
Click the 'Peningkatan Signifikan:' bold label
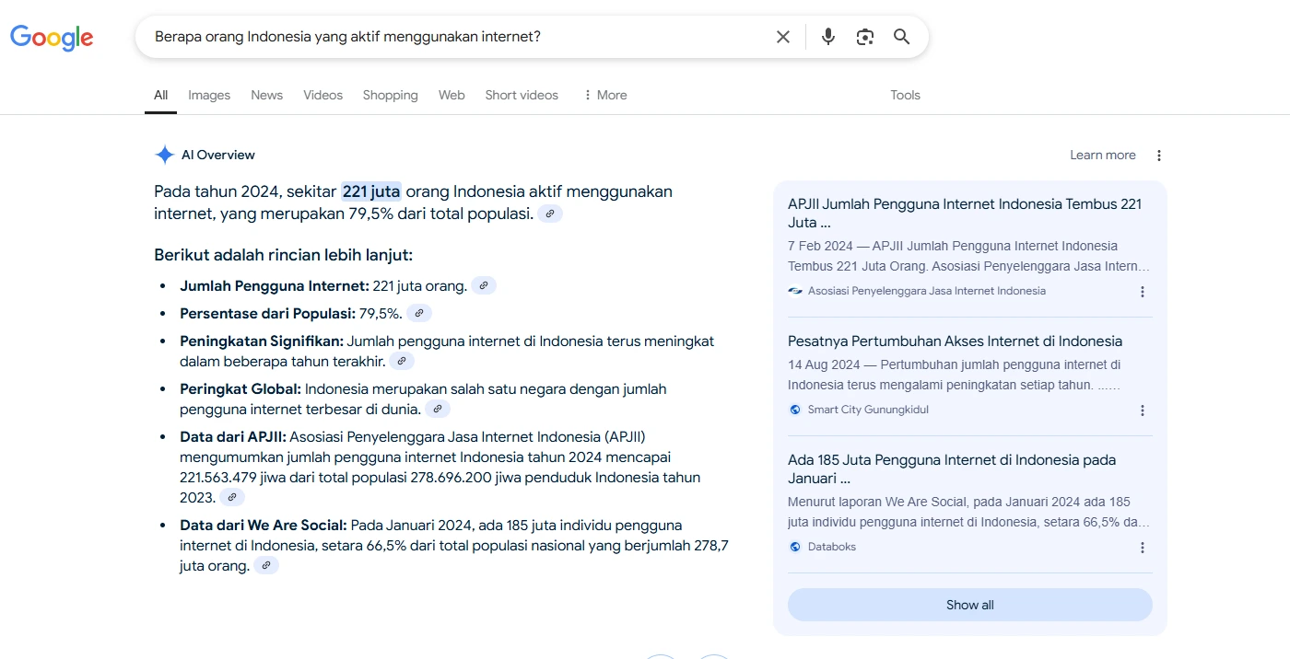pyautogui.click(x=262, y=341)
